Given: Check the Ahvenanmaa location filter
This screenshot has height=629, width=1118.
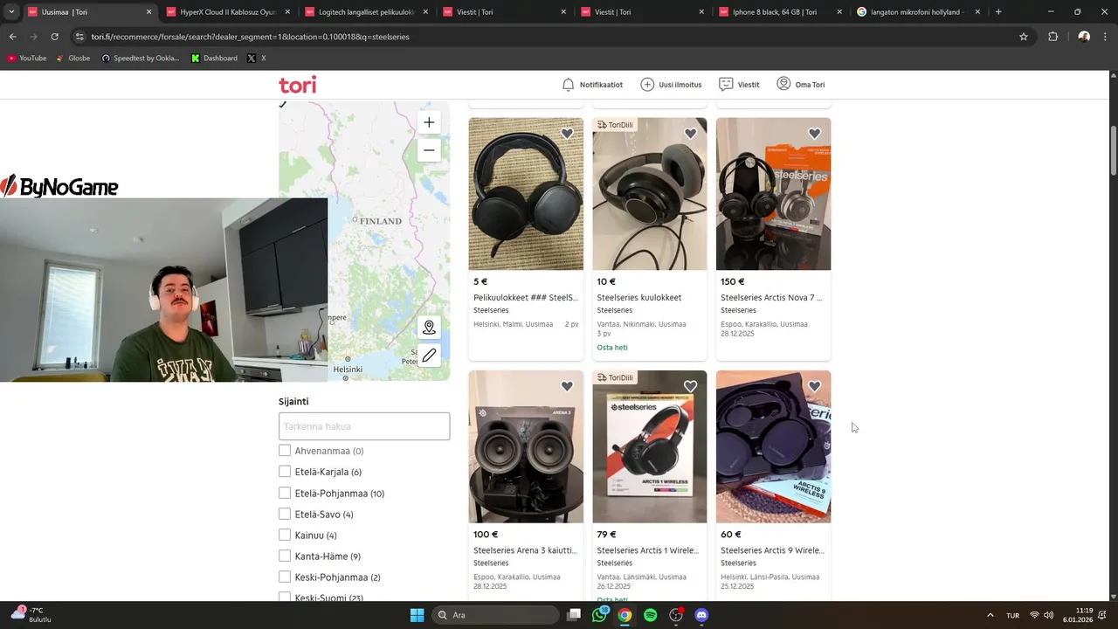Looking at the screenshot, I should (x=285, y=451).
